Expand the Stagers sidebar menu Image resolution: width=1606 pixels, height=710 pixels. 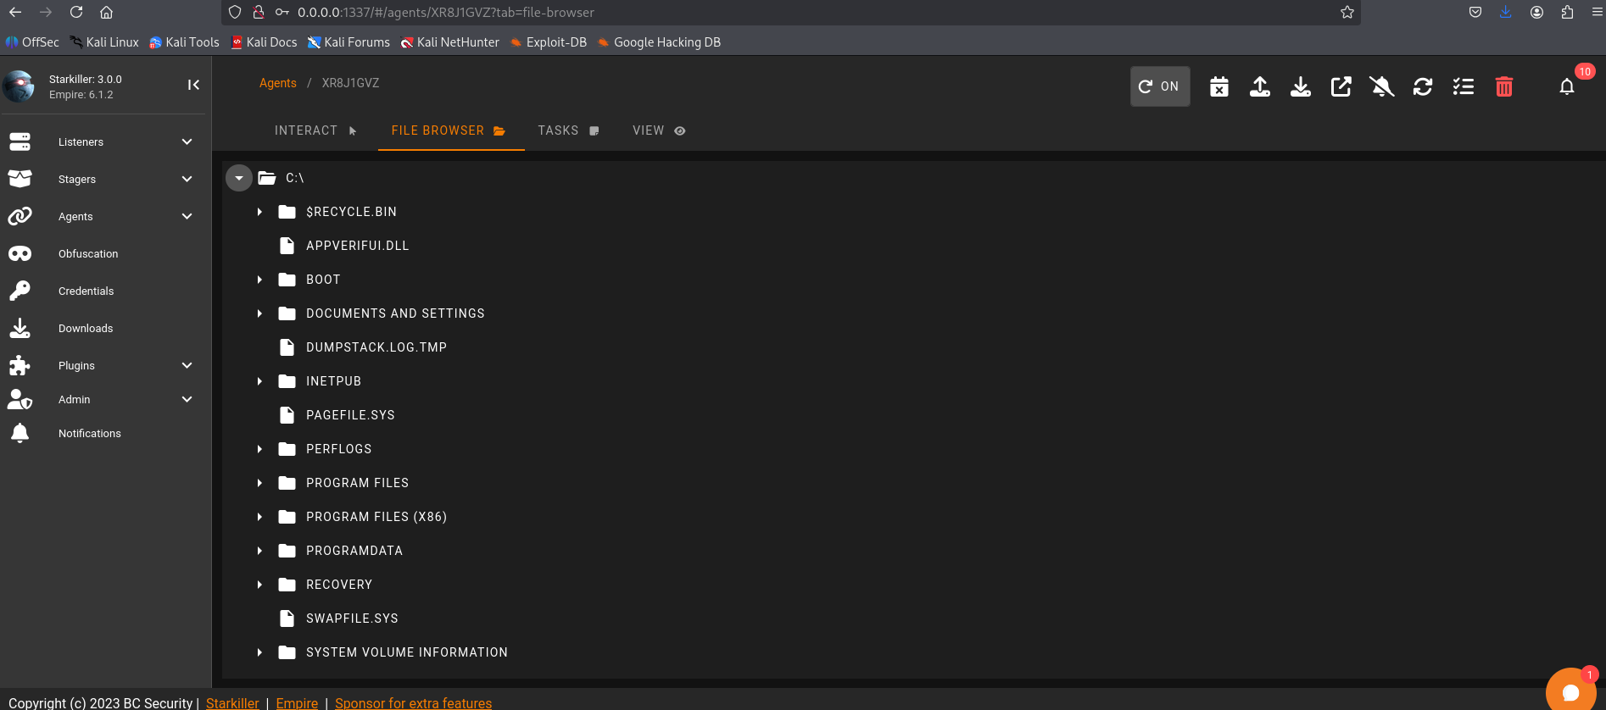pos(187,179)
